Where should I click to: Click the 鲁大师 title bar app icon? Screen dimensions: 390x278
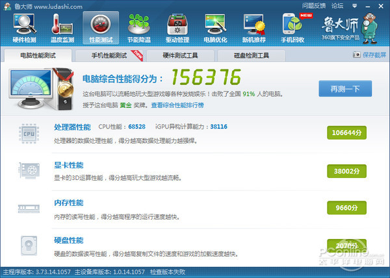(x=7, y=6)
